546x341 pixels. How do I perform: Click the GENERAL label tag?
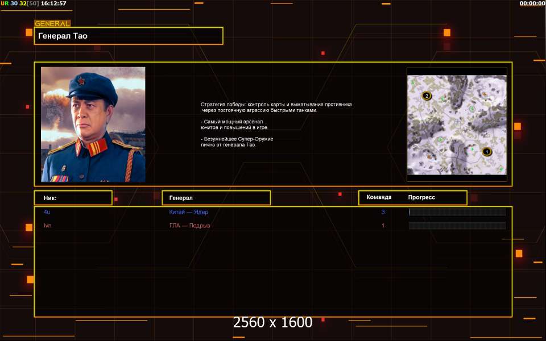point(52,24)
